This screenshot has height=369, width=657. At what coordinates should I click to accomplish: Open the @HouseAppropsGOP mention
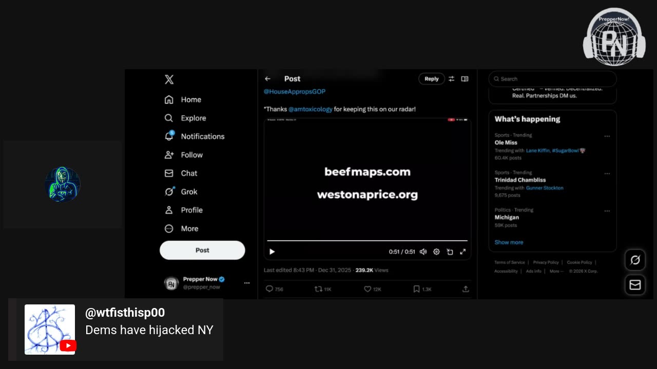[295, 92]
